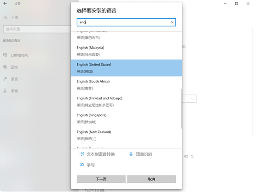The image size is (256, 192).
Task: Open 区域 settings page
Action: pos(14,67)
